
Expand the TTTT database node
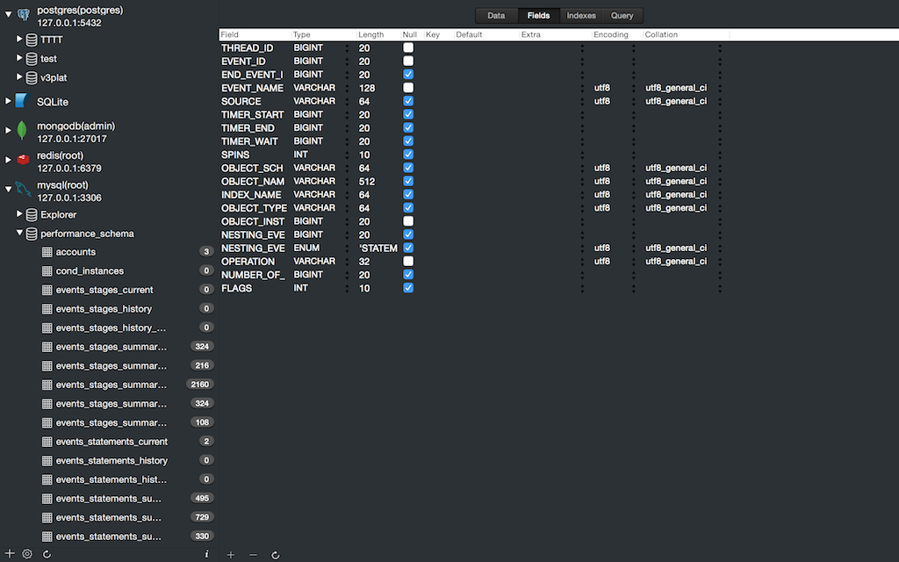20,40
